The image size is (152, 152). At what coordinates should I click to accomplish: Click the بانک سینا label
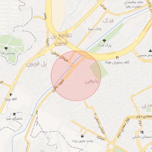[95, 29]
